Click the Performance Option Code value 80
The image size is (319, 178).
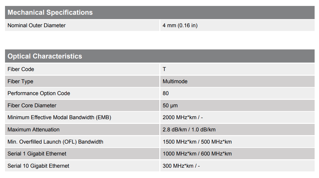tap(166, 93)
